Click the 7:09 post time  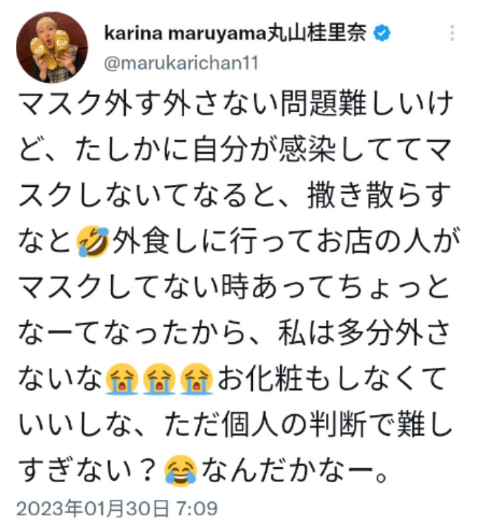click(x=197, y=509)
